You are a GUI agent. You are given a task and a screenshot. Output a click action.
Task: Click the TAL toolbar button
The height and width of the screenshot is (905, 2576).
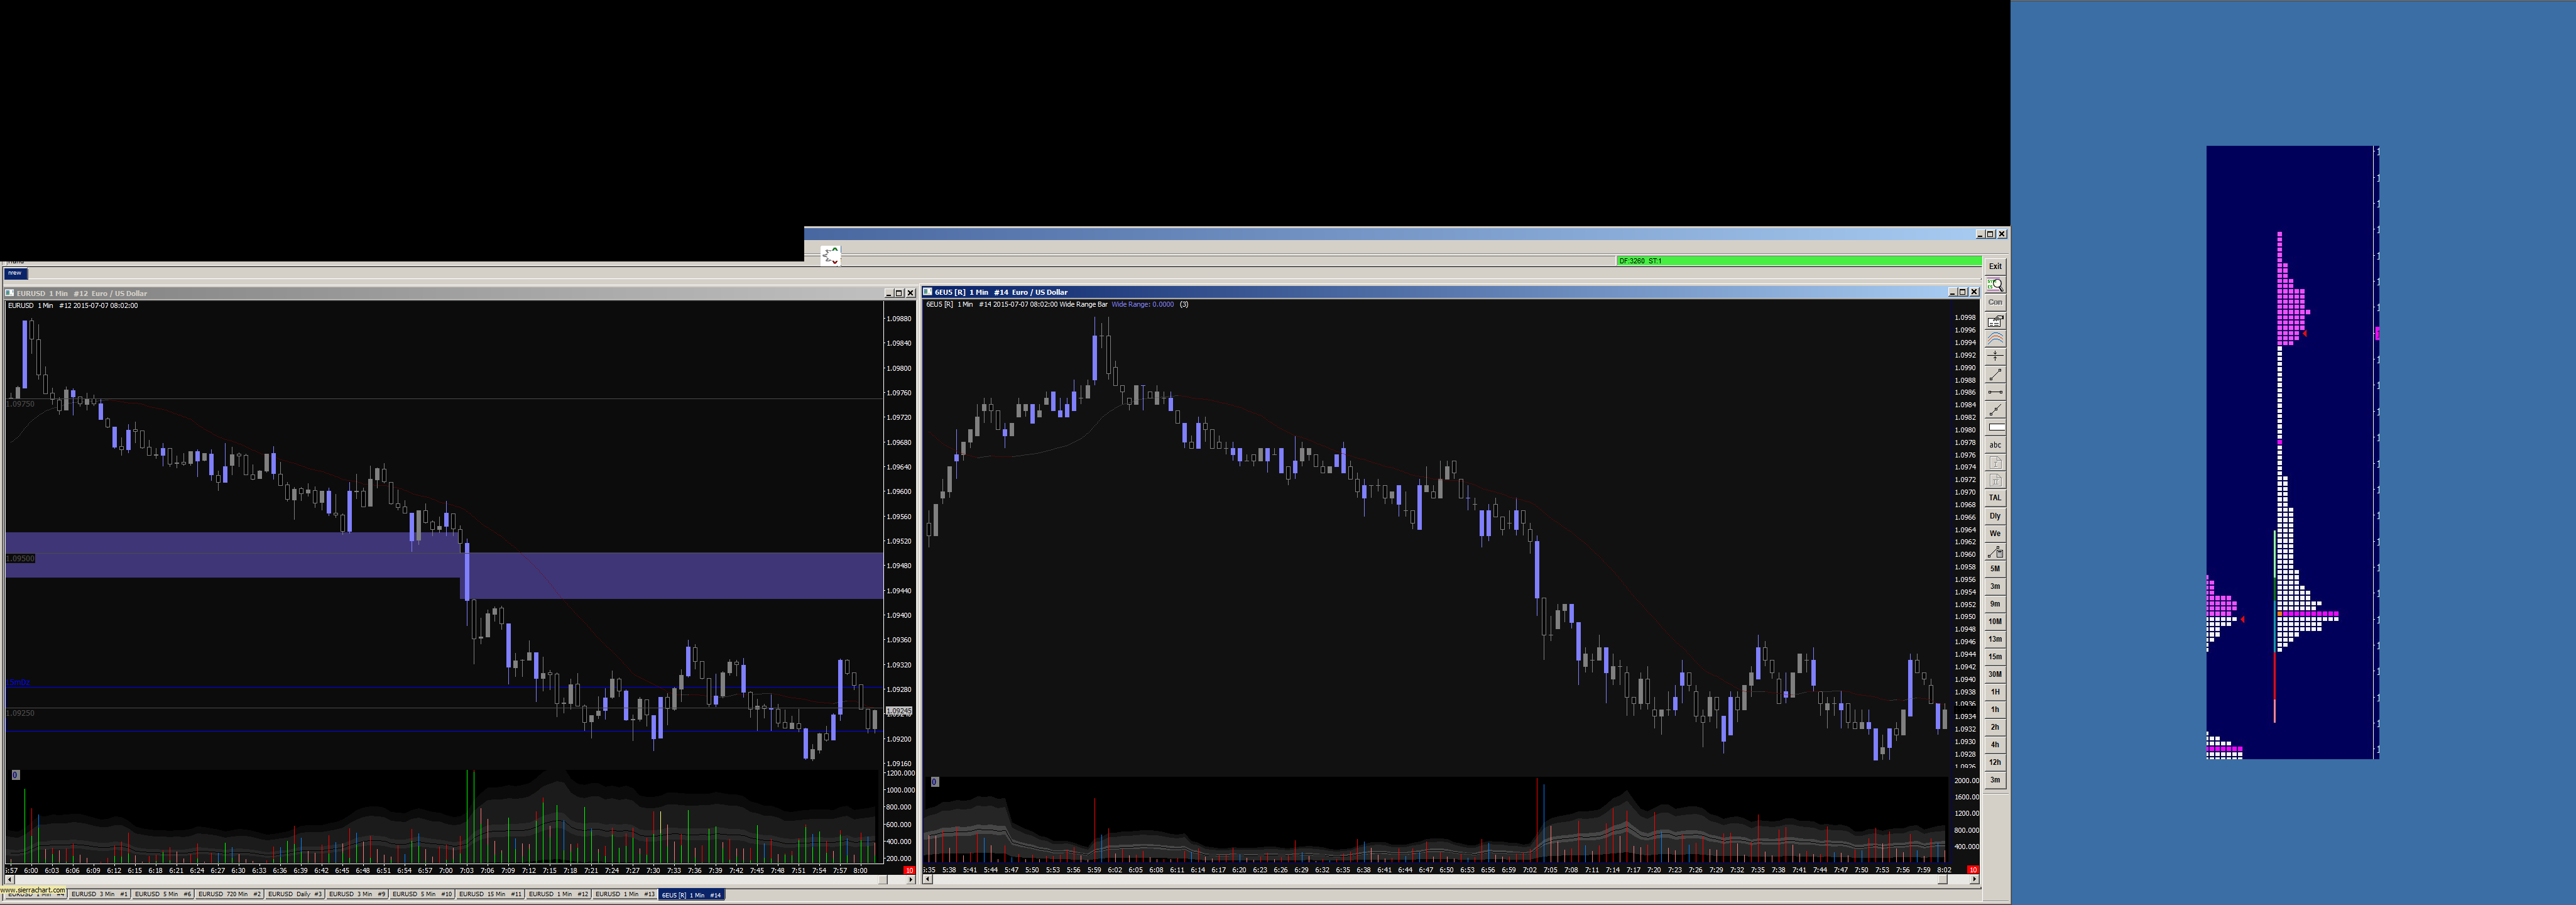pos(1994,498)
